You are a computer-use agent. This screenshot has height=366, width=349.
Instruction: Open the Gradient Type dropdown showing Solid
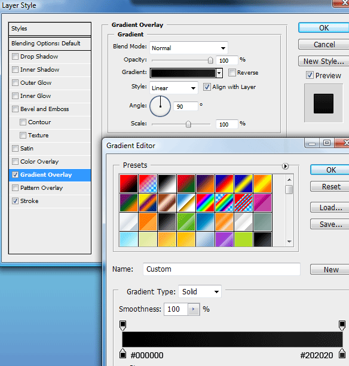click(200, 291)
